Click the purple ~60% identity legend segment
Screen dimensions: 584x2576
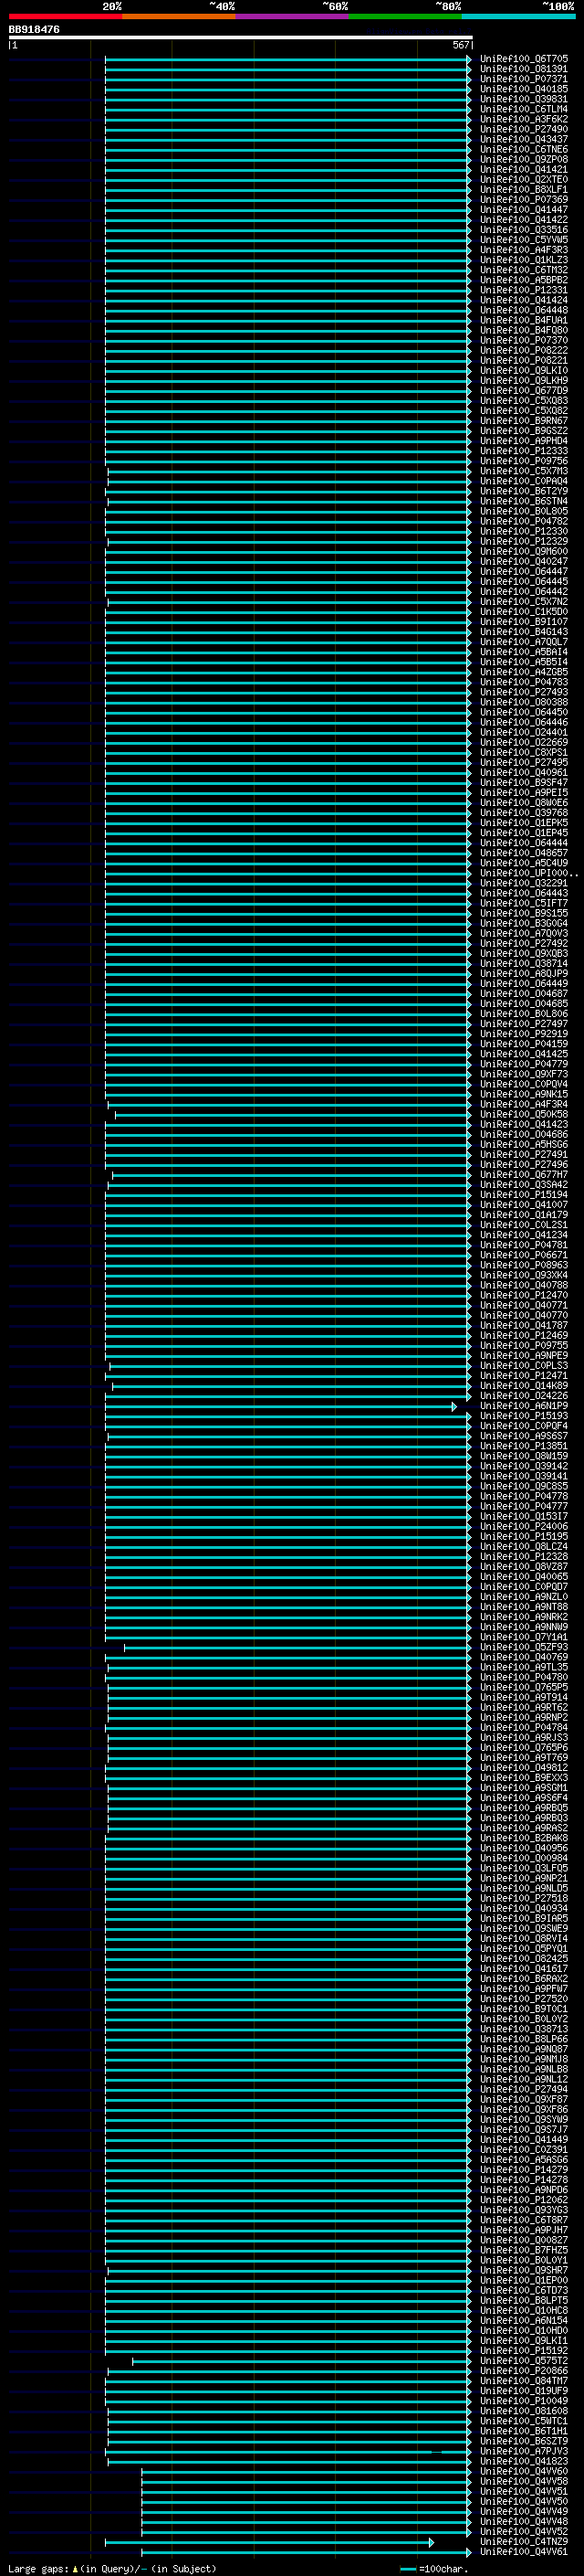291,16
